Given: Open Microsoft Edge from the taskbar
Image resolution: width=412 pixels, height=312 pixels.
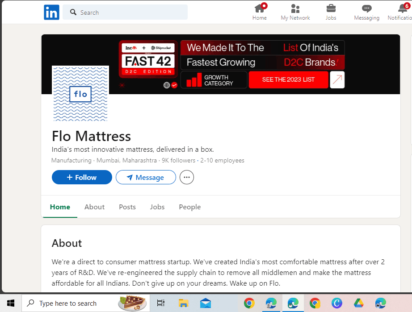Looking at the screenshot, I should (x=293, y=303).
